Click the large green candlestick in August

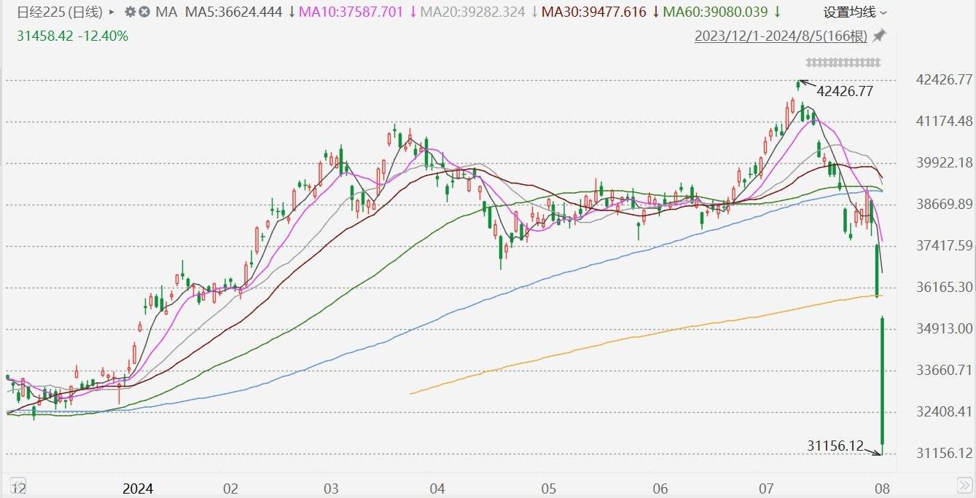[883, 380]
